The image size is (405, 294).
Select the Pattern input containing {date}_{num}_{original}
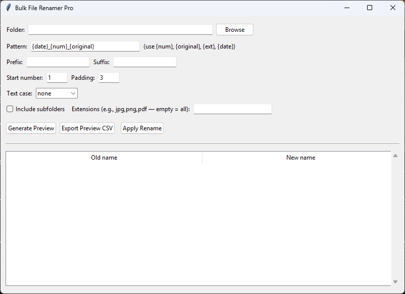85,46
